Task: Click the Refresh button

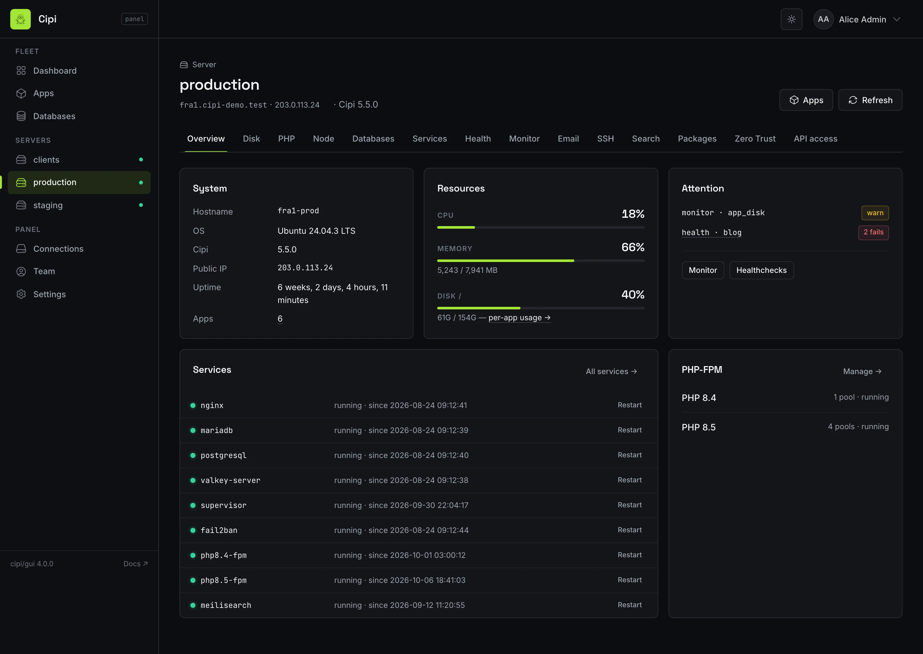Action: (870, 100)
